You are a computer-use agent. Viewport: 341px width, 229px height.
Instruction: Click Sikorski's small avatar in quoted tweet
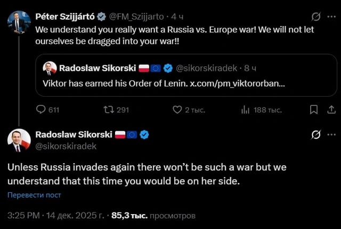click(x=49, y=68)
